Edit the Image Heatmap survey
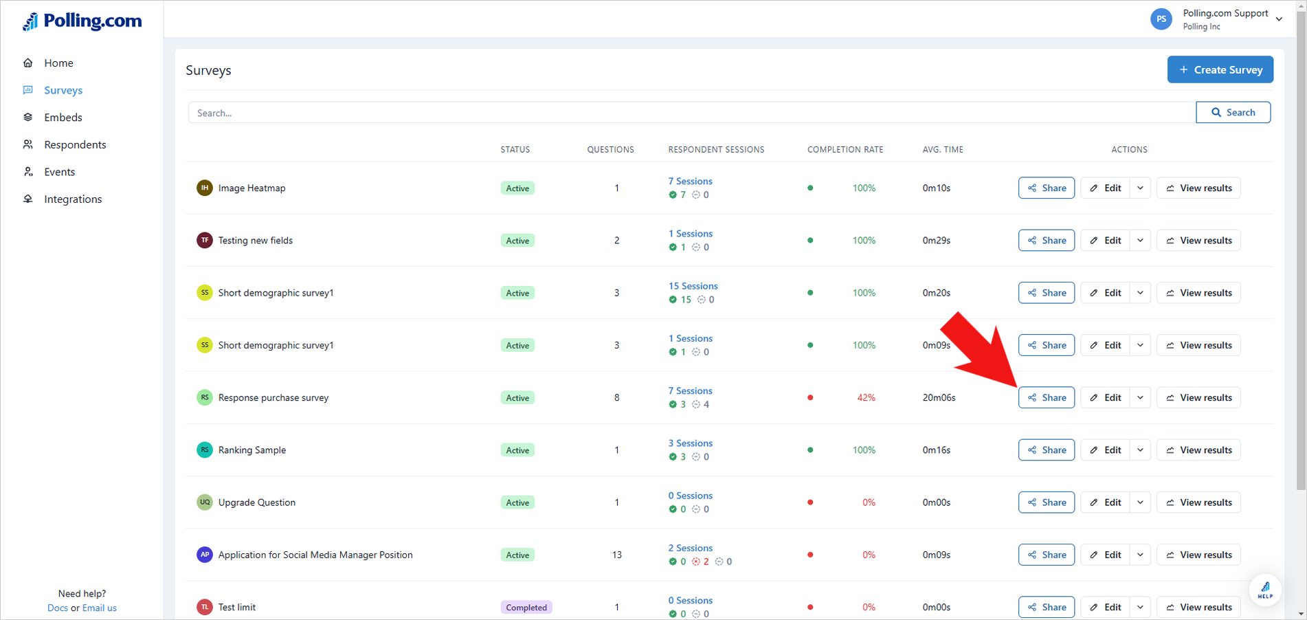The image size is (1307, 620). click(1106, 188)
